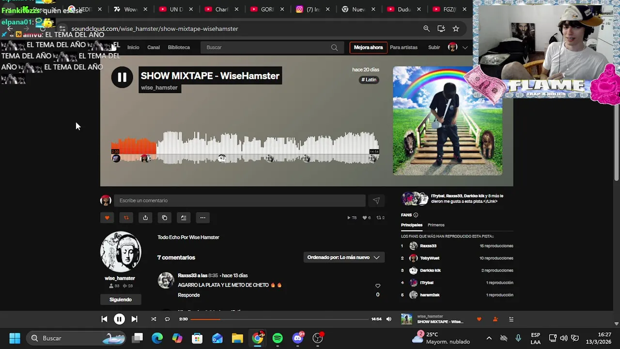Open the fan ITrybal profile
Screen dimensions: 620x349
(x=427, y=283)
